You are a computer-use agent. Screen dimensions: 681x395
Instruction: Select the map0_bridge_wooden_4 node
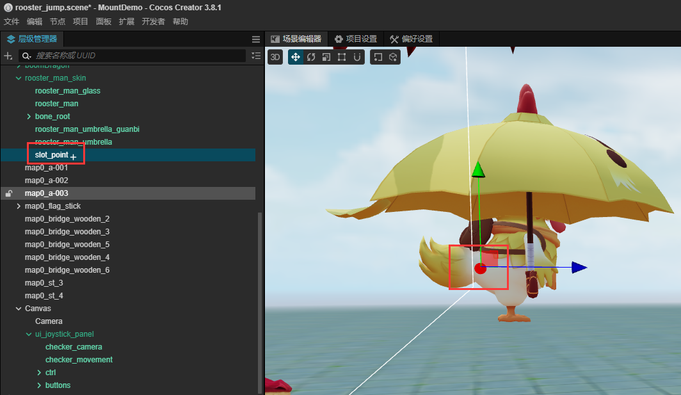(67, 257)
